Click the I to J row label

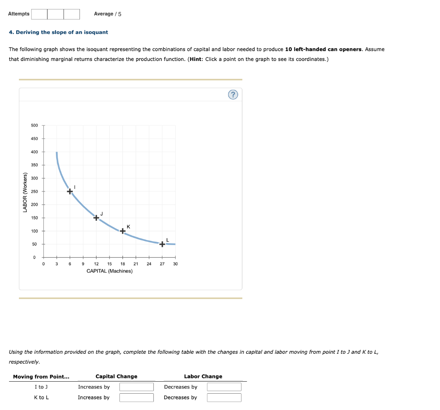(x=42, y=387)
